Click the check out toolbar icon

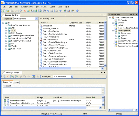coord(44,11)
